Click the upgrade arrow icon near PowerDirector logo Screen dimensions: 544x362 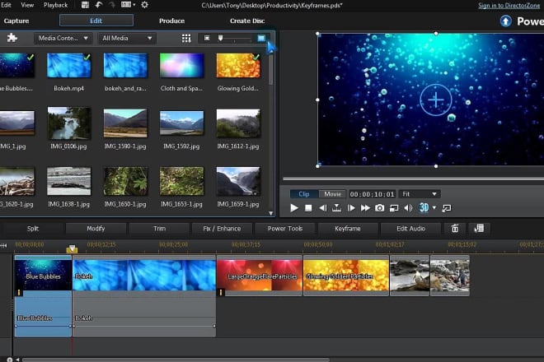point(505,21)
